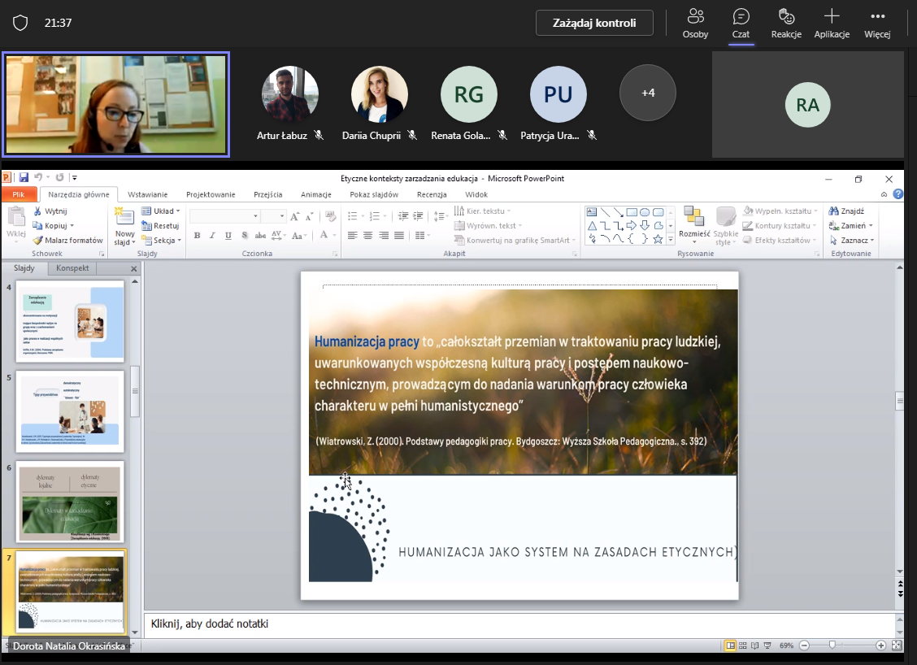Open the Reakcje reactions menu

[786, 23]
